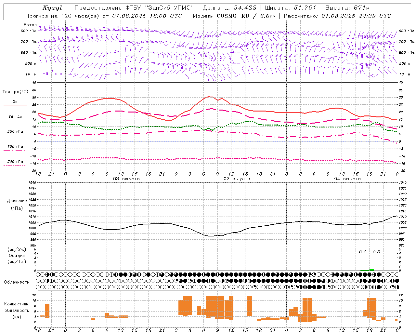Click the Высота: 671м value

(x=348, y=8)
